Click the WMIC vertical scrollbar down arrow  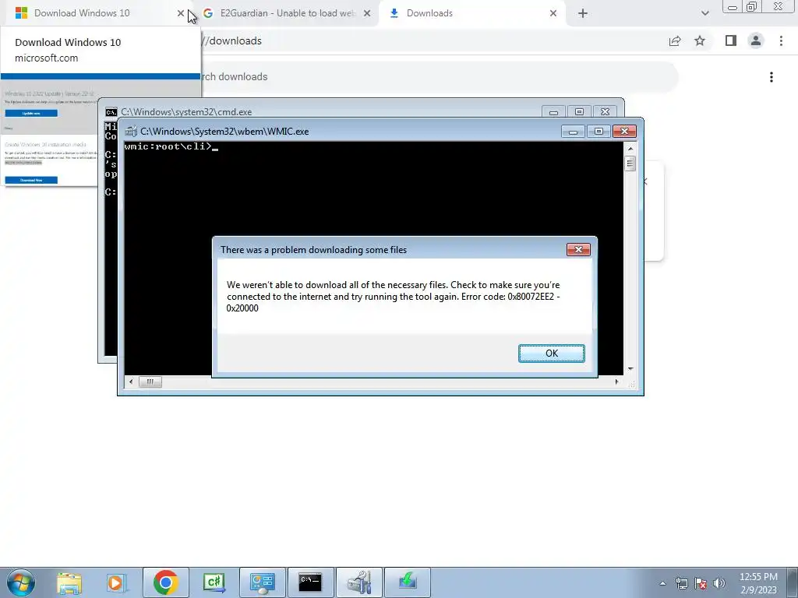pos(630,368)
